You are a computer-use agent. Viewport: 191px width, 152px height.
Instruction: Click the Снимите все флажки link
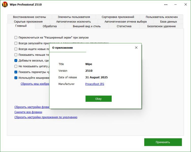[28, 112]
